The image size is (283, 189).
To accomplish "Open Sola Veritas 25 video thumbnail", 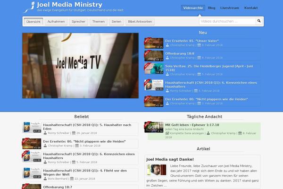I will tap(154, 69).
